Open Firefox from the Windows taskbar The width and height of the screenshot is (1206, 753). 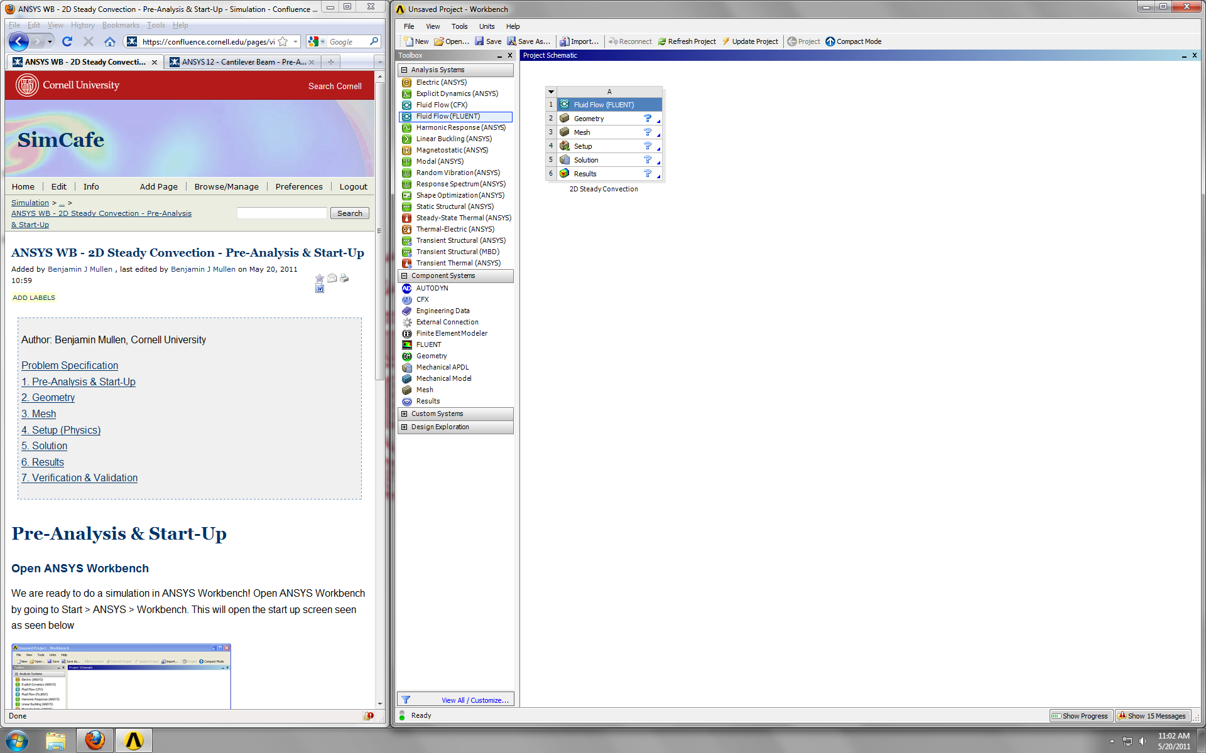click(95, 740)
